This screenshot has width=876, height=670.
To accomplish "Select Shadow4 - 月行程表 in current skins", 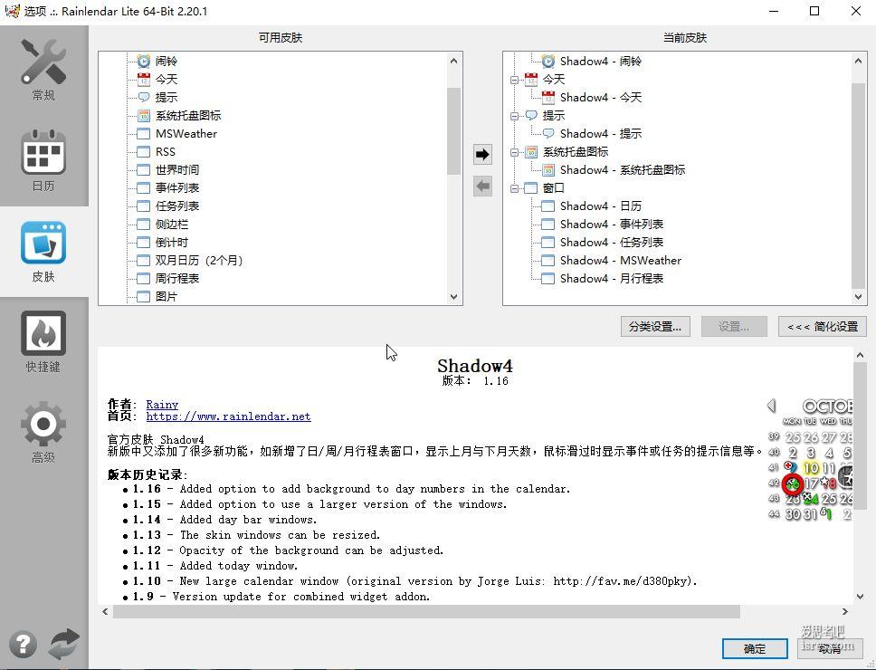I will [x=612, y=278].
